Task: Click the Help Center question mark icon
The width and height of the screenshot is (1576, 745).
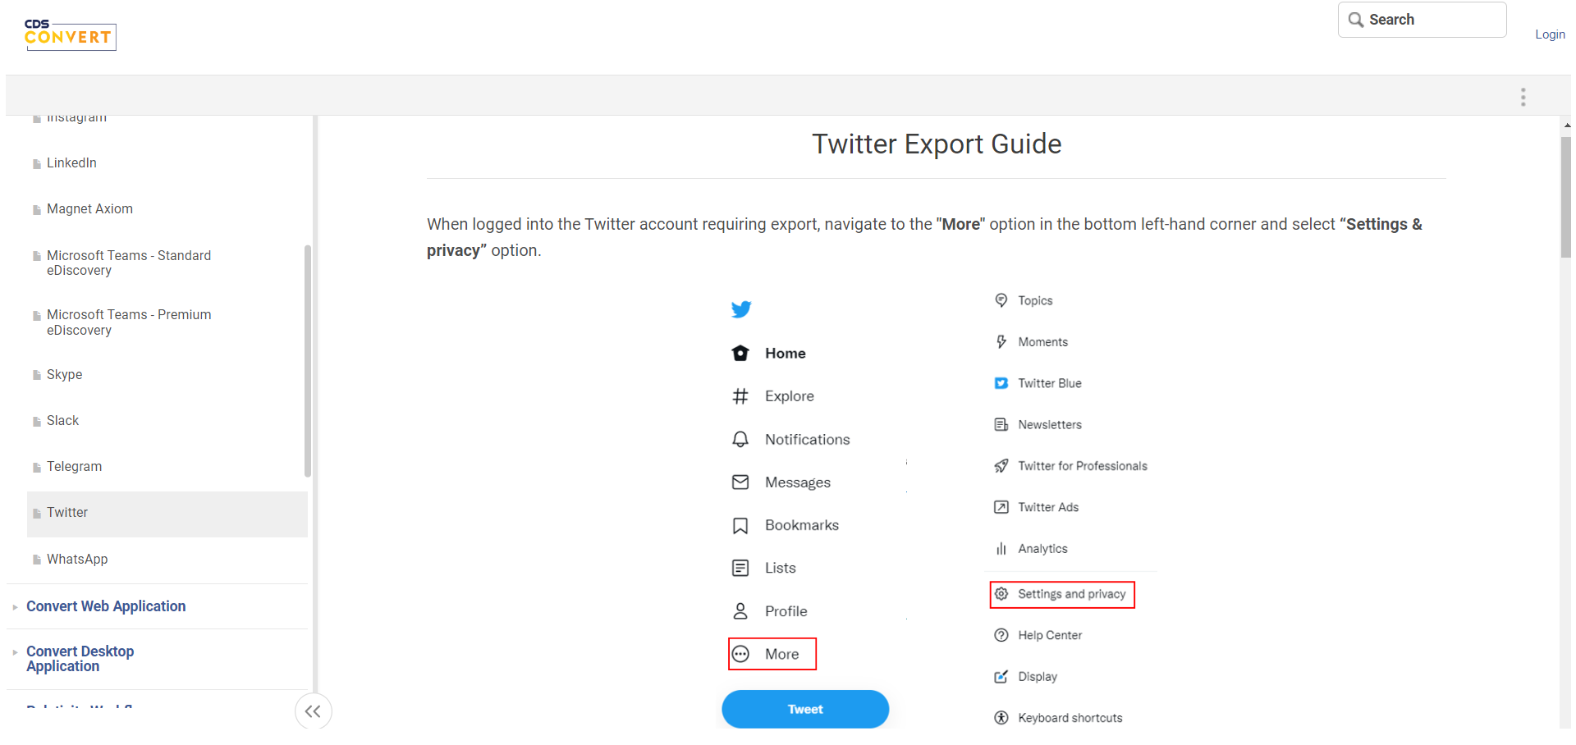Action: [1001, 635]
